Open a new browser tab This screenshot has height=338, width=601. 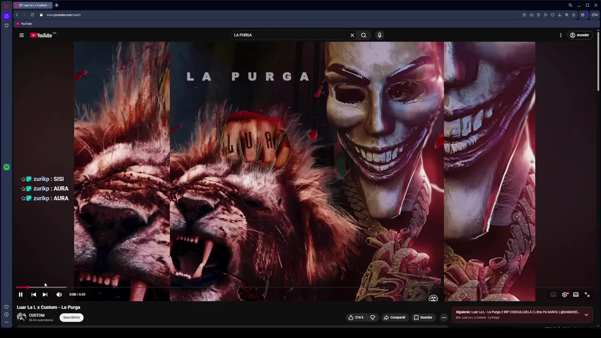tap(56, 5)
